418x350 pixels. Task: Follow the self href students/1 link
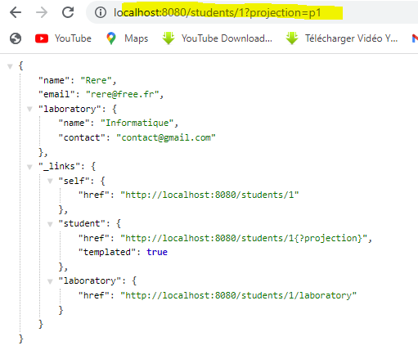click(x=209, y=195)
